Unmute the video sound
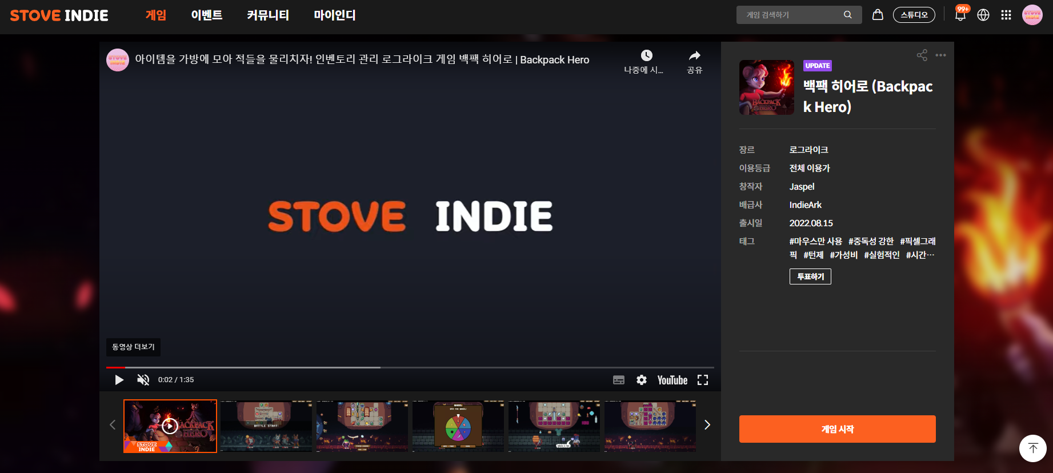Image resolution: width=1053 pixels, height=473 pixels. tap(143, 380)
